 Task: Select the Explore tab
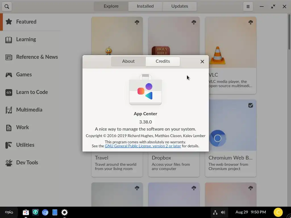111,6
